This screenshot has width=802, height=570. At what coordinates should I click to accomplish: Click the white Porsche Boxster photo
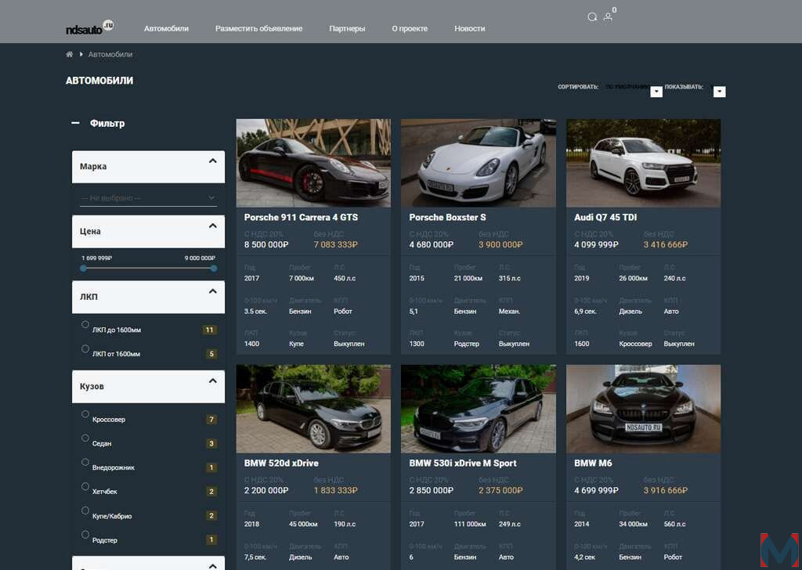(x=479, y=163)
